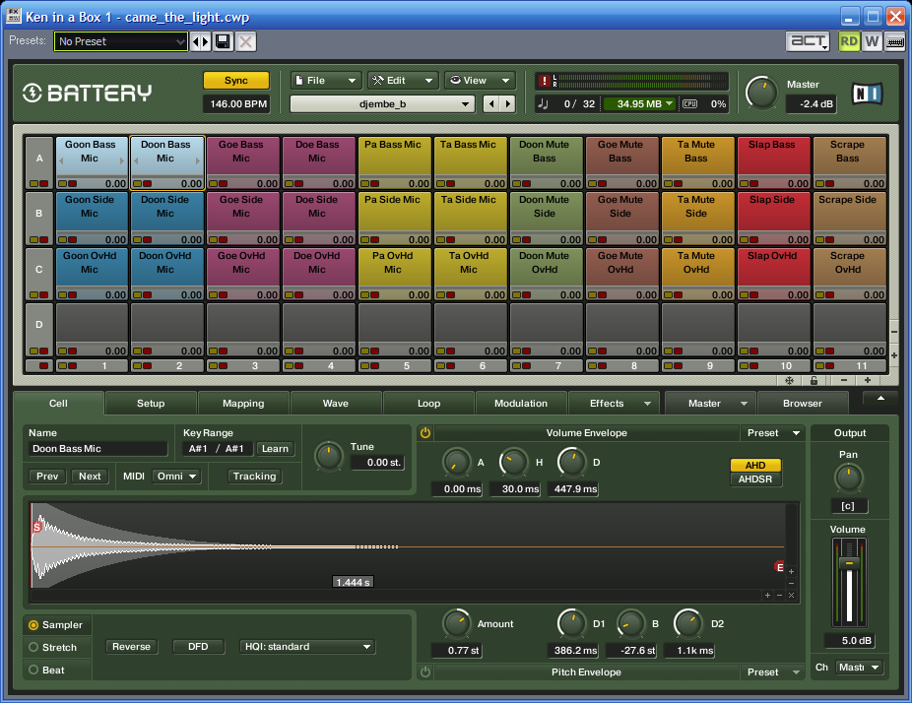The height and width of the screenshot is (703, 912).
Task: Toggle Pitch Envelope power button
Action: (425, 672)
